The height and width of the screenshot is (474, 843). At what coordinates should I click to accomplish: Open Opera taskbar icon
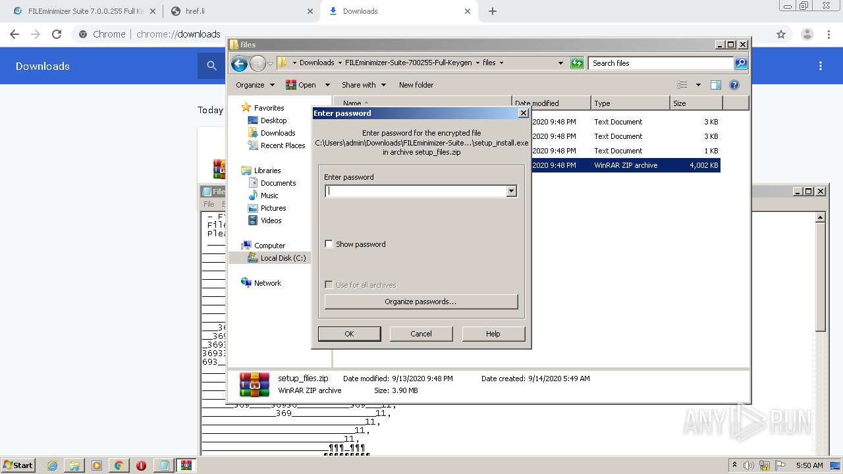tap(141, 465)
